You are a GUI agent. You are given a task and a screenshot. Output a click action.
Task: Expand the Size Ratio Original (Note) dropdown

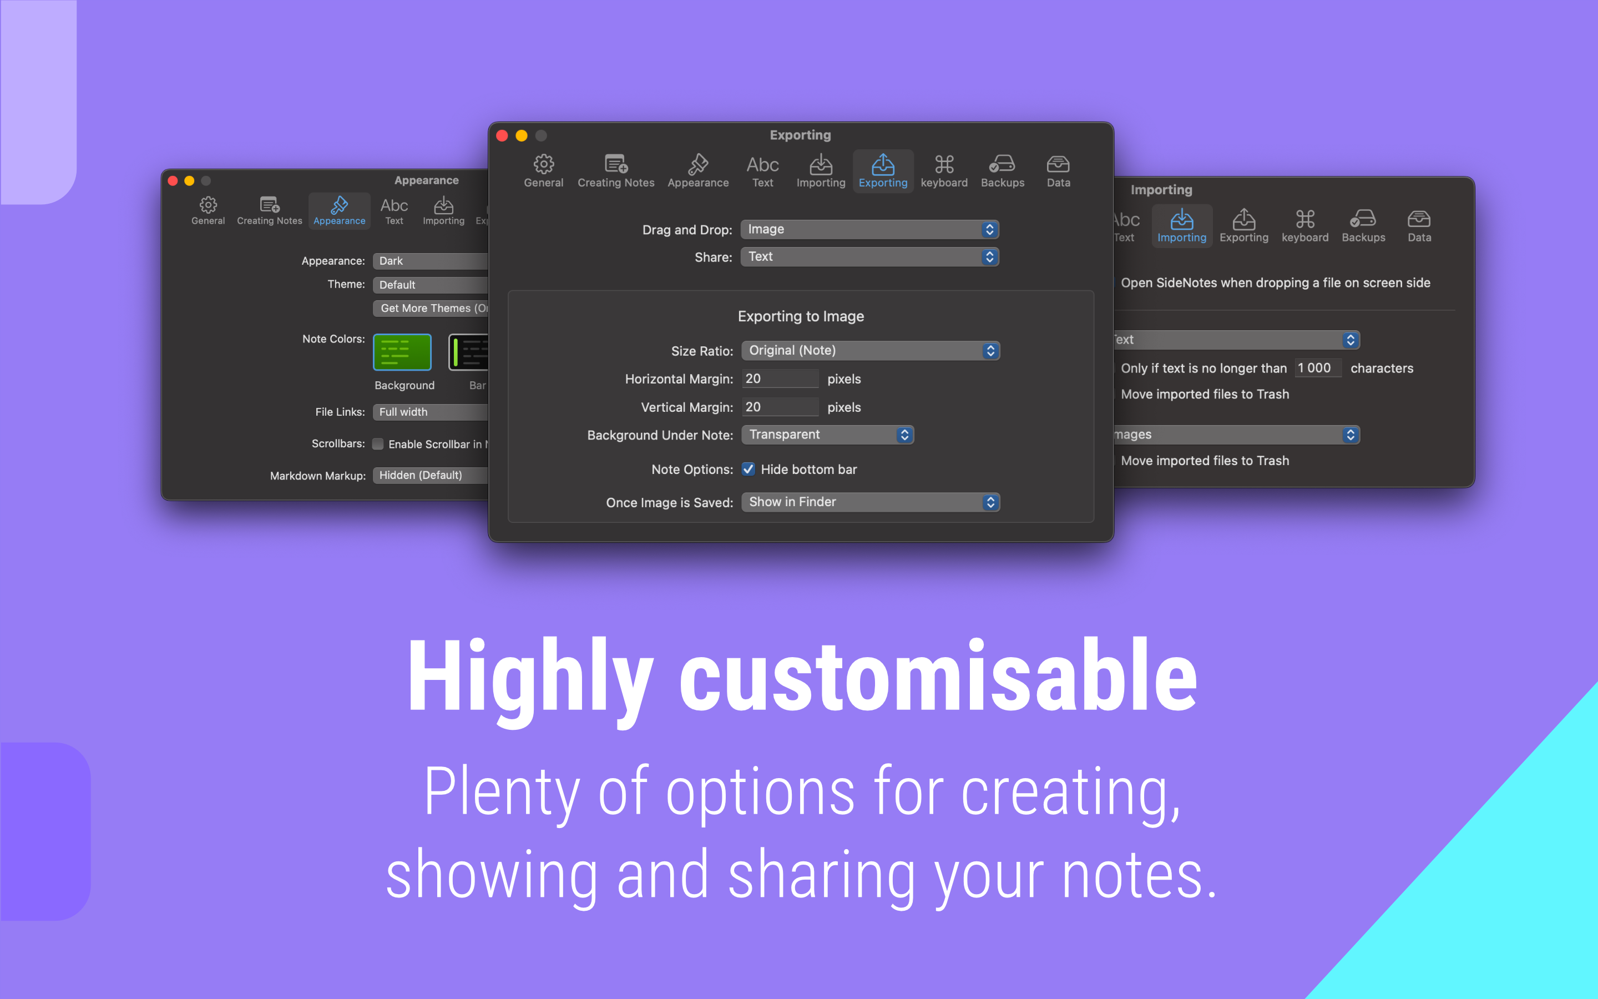coord(869,350)
